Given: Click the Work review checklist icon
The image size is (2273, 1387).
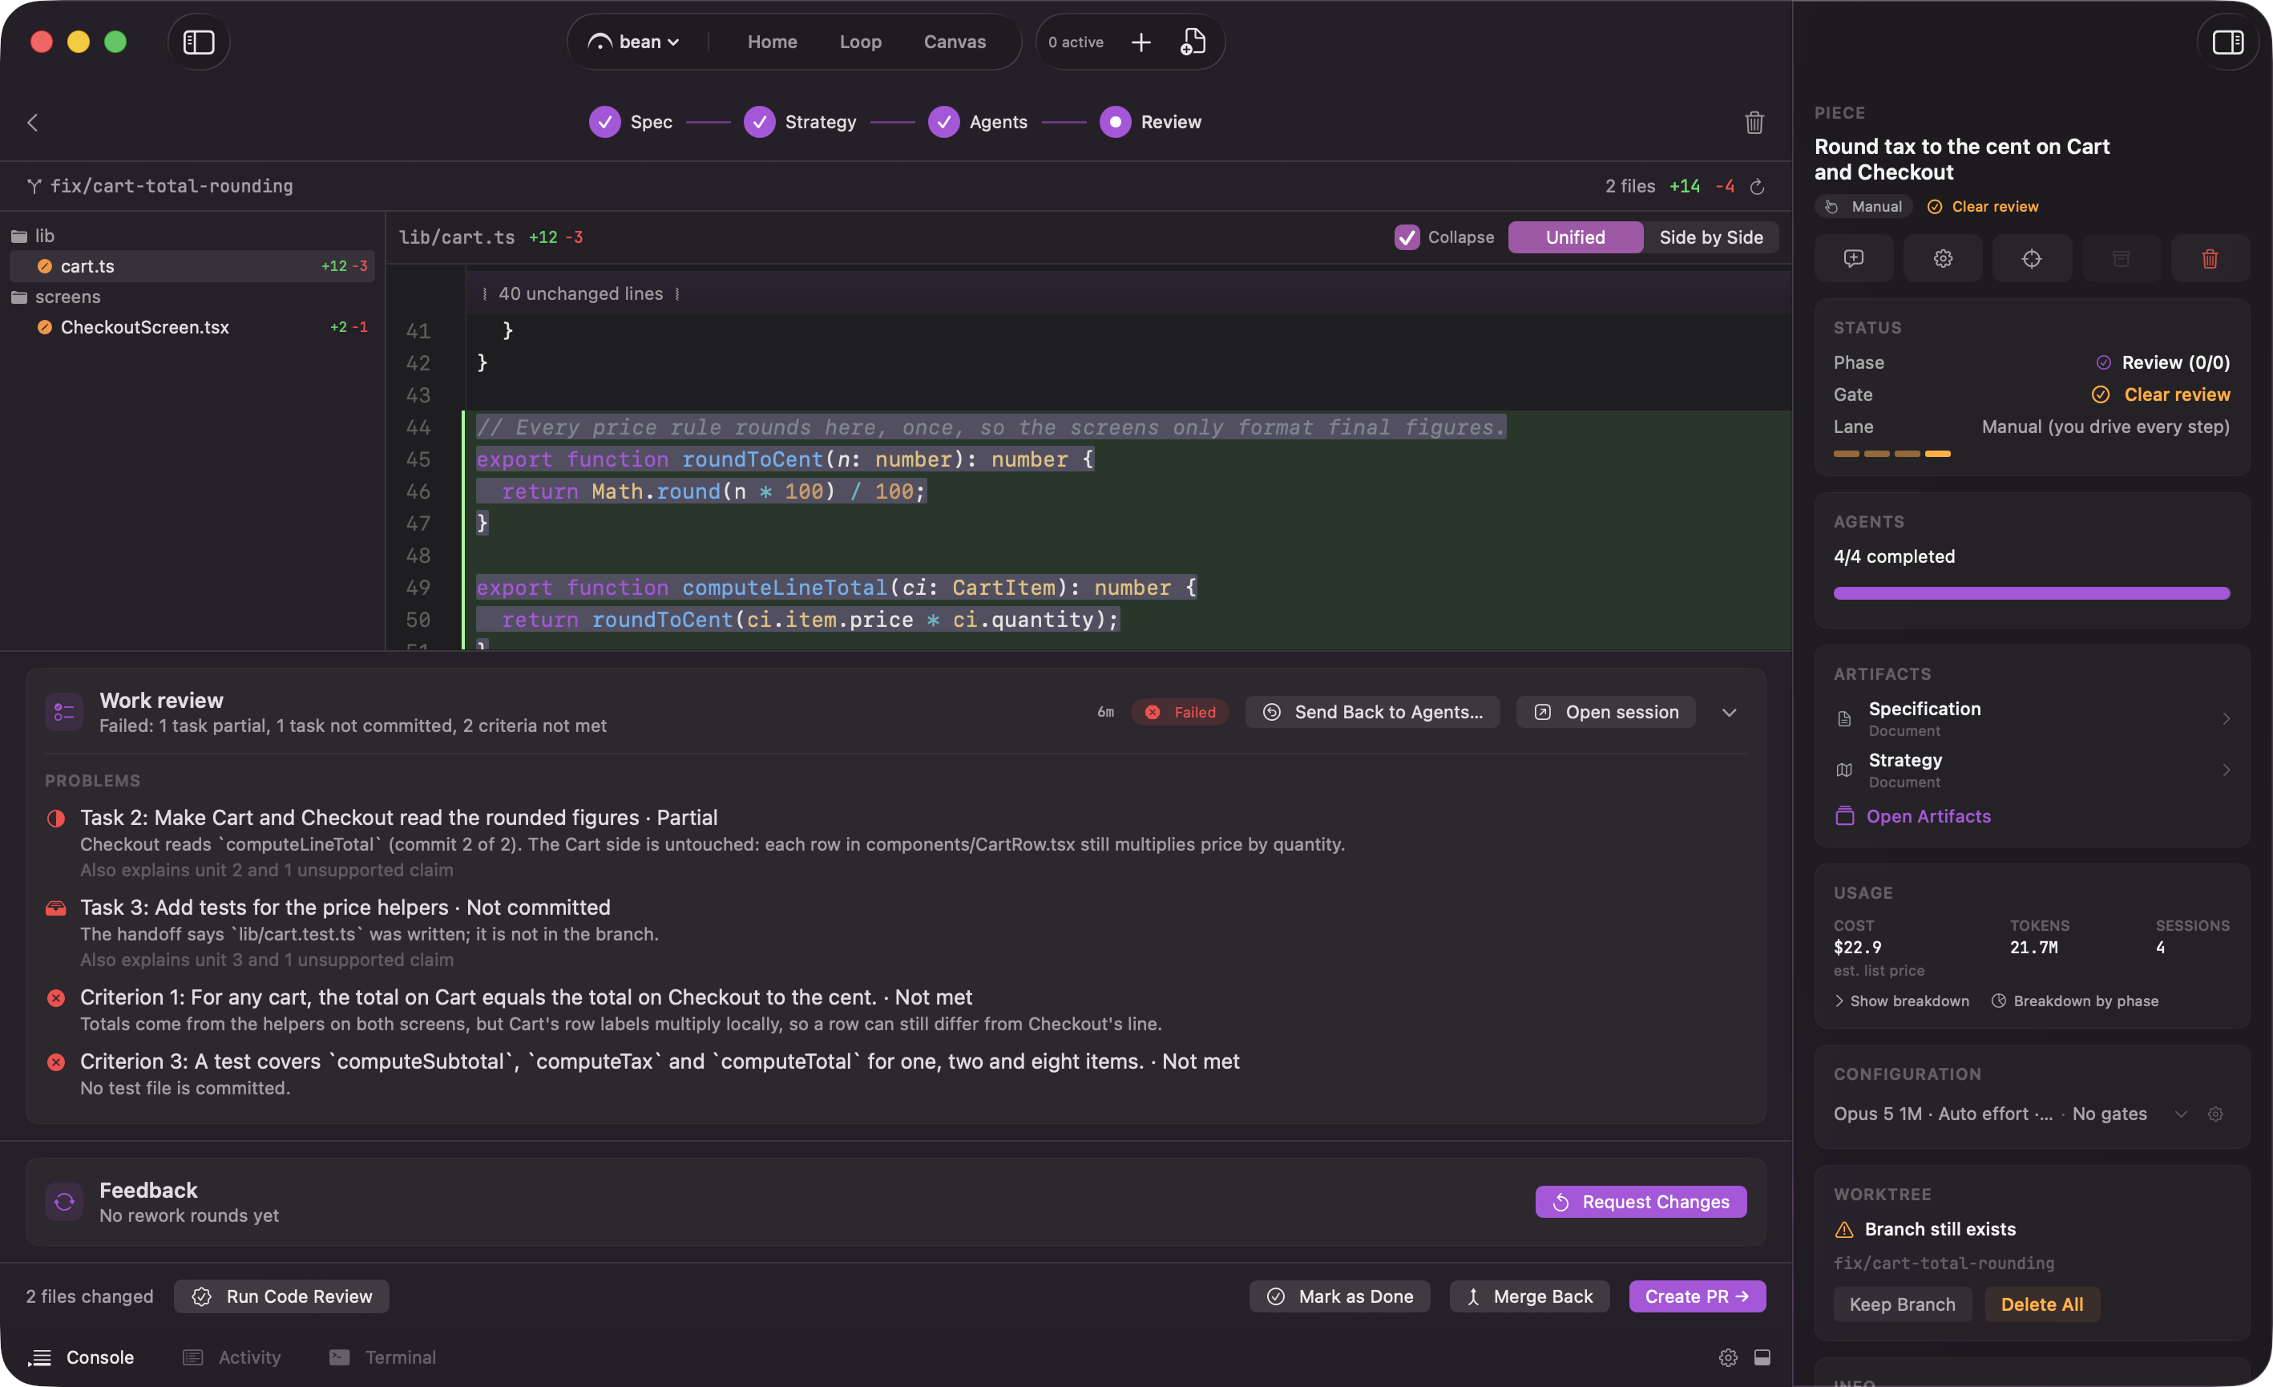Looking at the screenshot, I should pyautogui.click(x=63, y=711).
